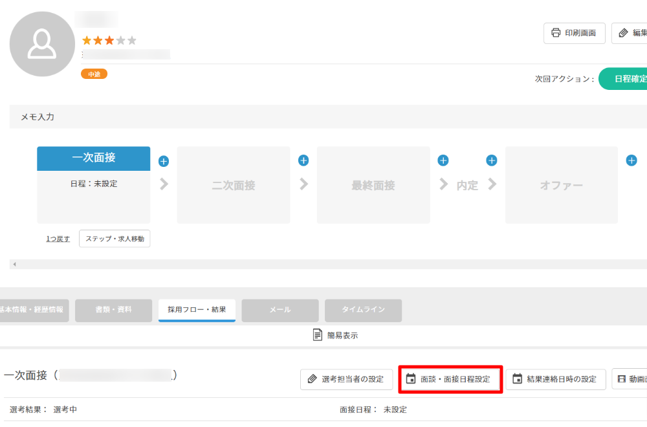Image resolution: width=647 pixels, height=427 pixels.
Task: Open 結果連絡日時の設定
Action: [555, 379]
